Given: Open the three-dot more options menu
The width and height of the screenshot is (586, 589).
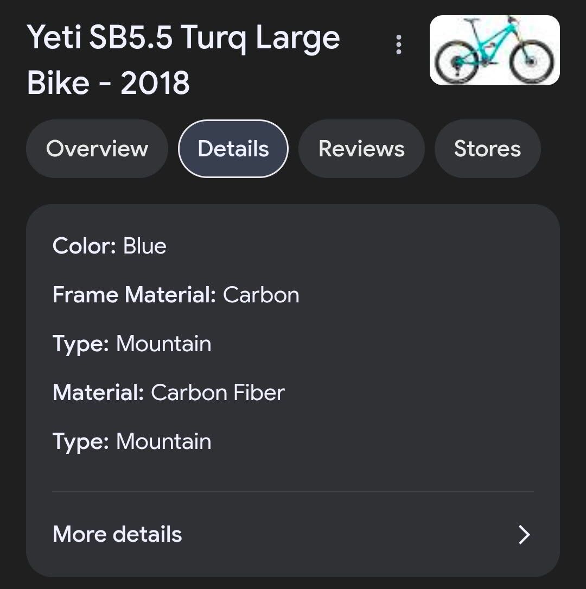Looking at the screenshot, I should [x=399, y=45].
